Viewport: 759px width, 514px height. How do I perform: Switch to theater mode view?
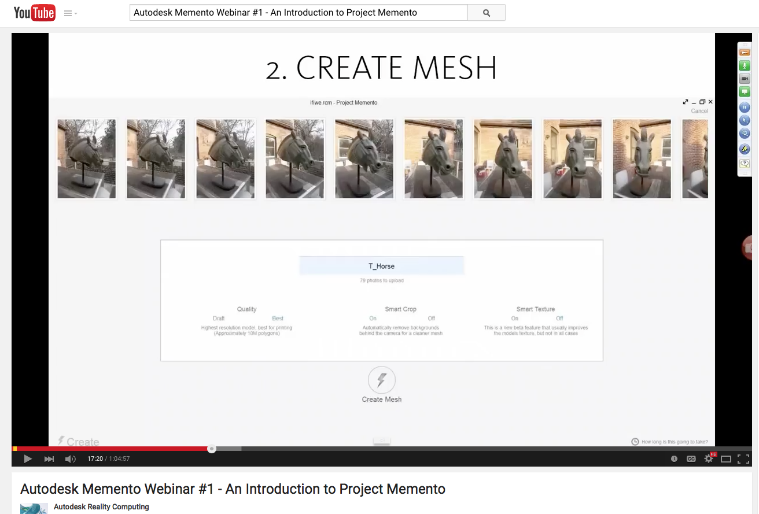pos(726,459)
